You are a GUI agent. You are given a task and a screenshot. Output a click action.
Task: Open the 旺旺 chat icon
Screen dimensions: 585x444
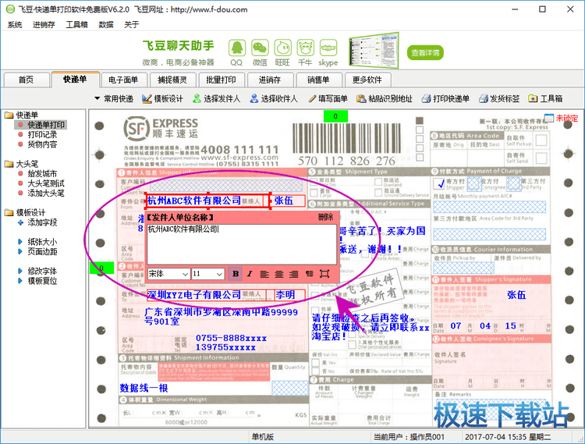click(283, 48)
